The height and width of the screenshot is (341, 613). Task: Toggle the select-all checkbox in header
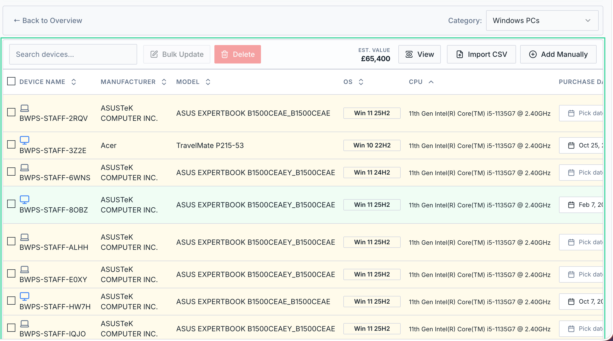click(11, 81)
